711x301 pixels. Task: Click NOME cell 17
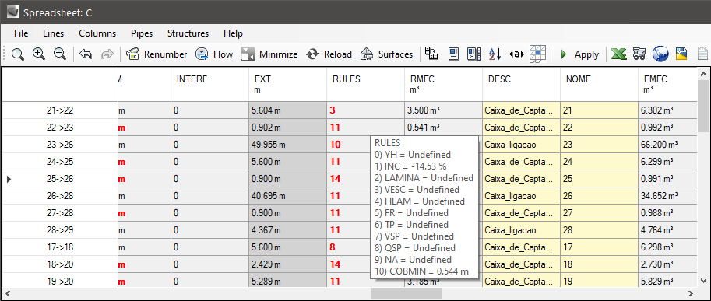[599, 247]
